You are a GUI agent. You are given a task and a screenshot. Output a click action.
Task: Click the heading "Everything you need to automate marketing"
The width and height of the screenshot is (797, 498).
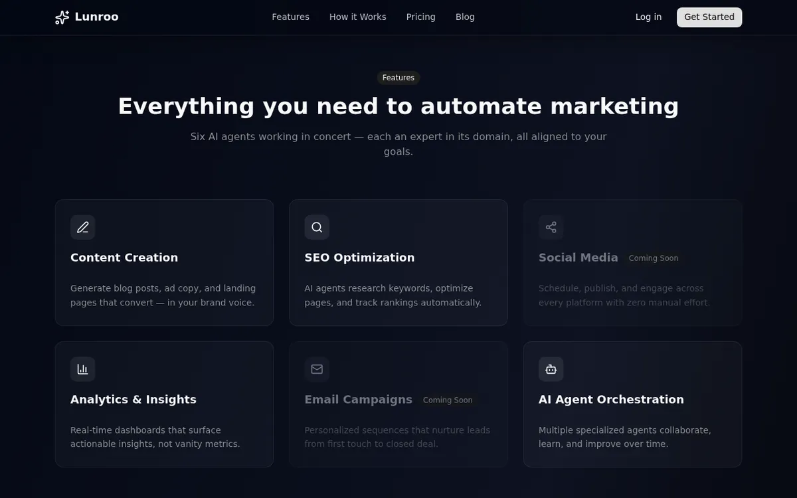398,106
